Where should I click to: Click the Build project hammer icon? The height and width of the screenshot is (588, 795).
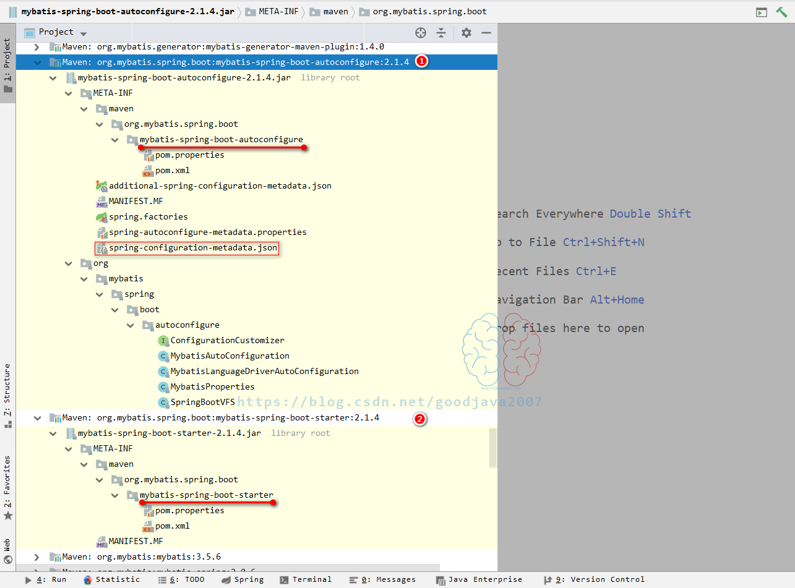(x=782, y=12)
